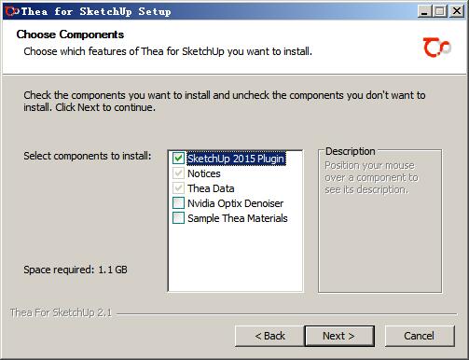Viewport: 469px width, 360px height.
Task: Select the SketchUp 2015 Plugin list item
Action: click(x=236, y=159)
